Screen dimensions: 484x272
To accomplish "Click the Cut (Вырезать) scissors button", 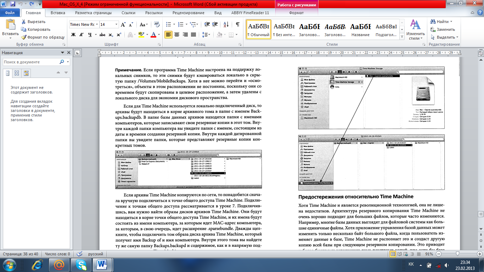I will pos(33,22).
